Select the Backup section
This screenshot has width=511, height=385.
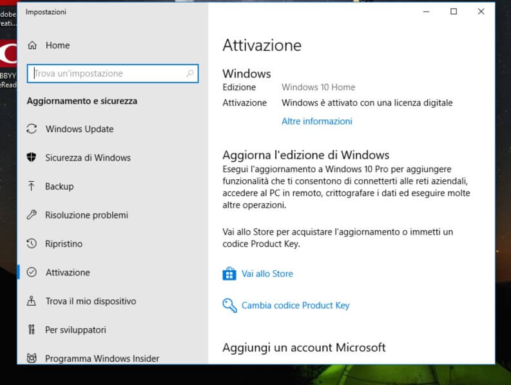click(x=59, y=186)
